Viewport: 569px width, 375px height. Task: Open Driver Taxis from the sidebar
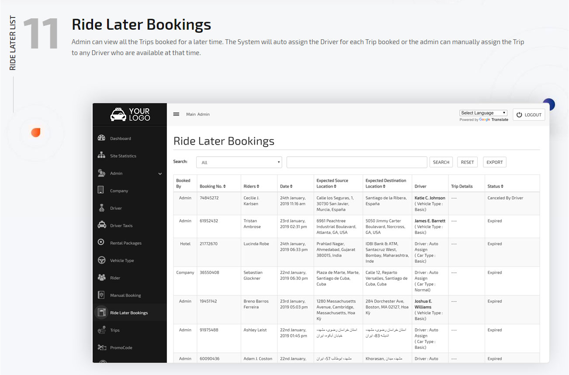pyautogui.click(x=101, y=225)
